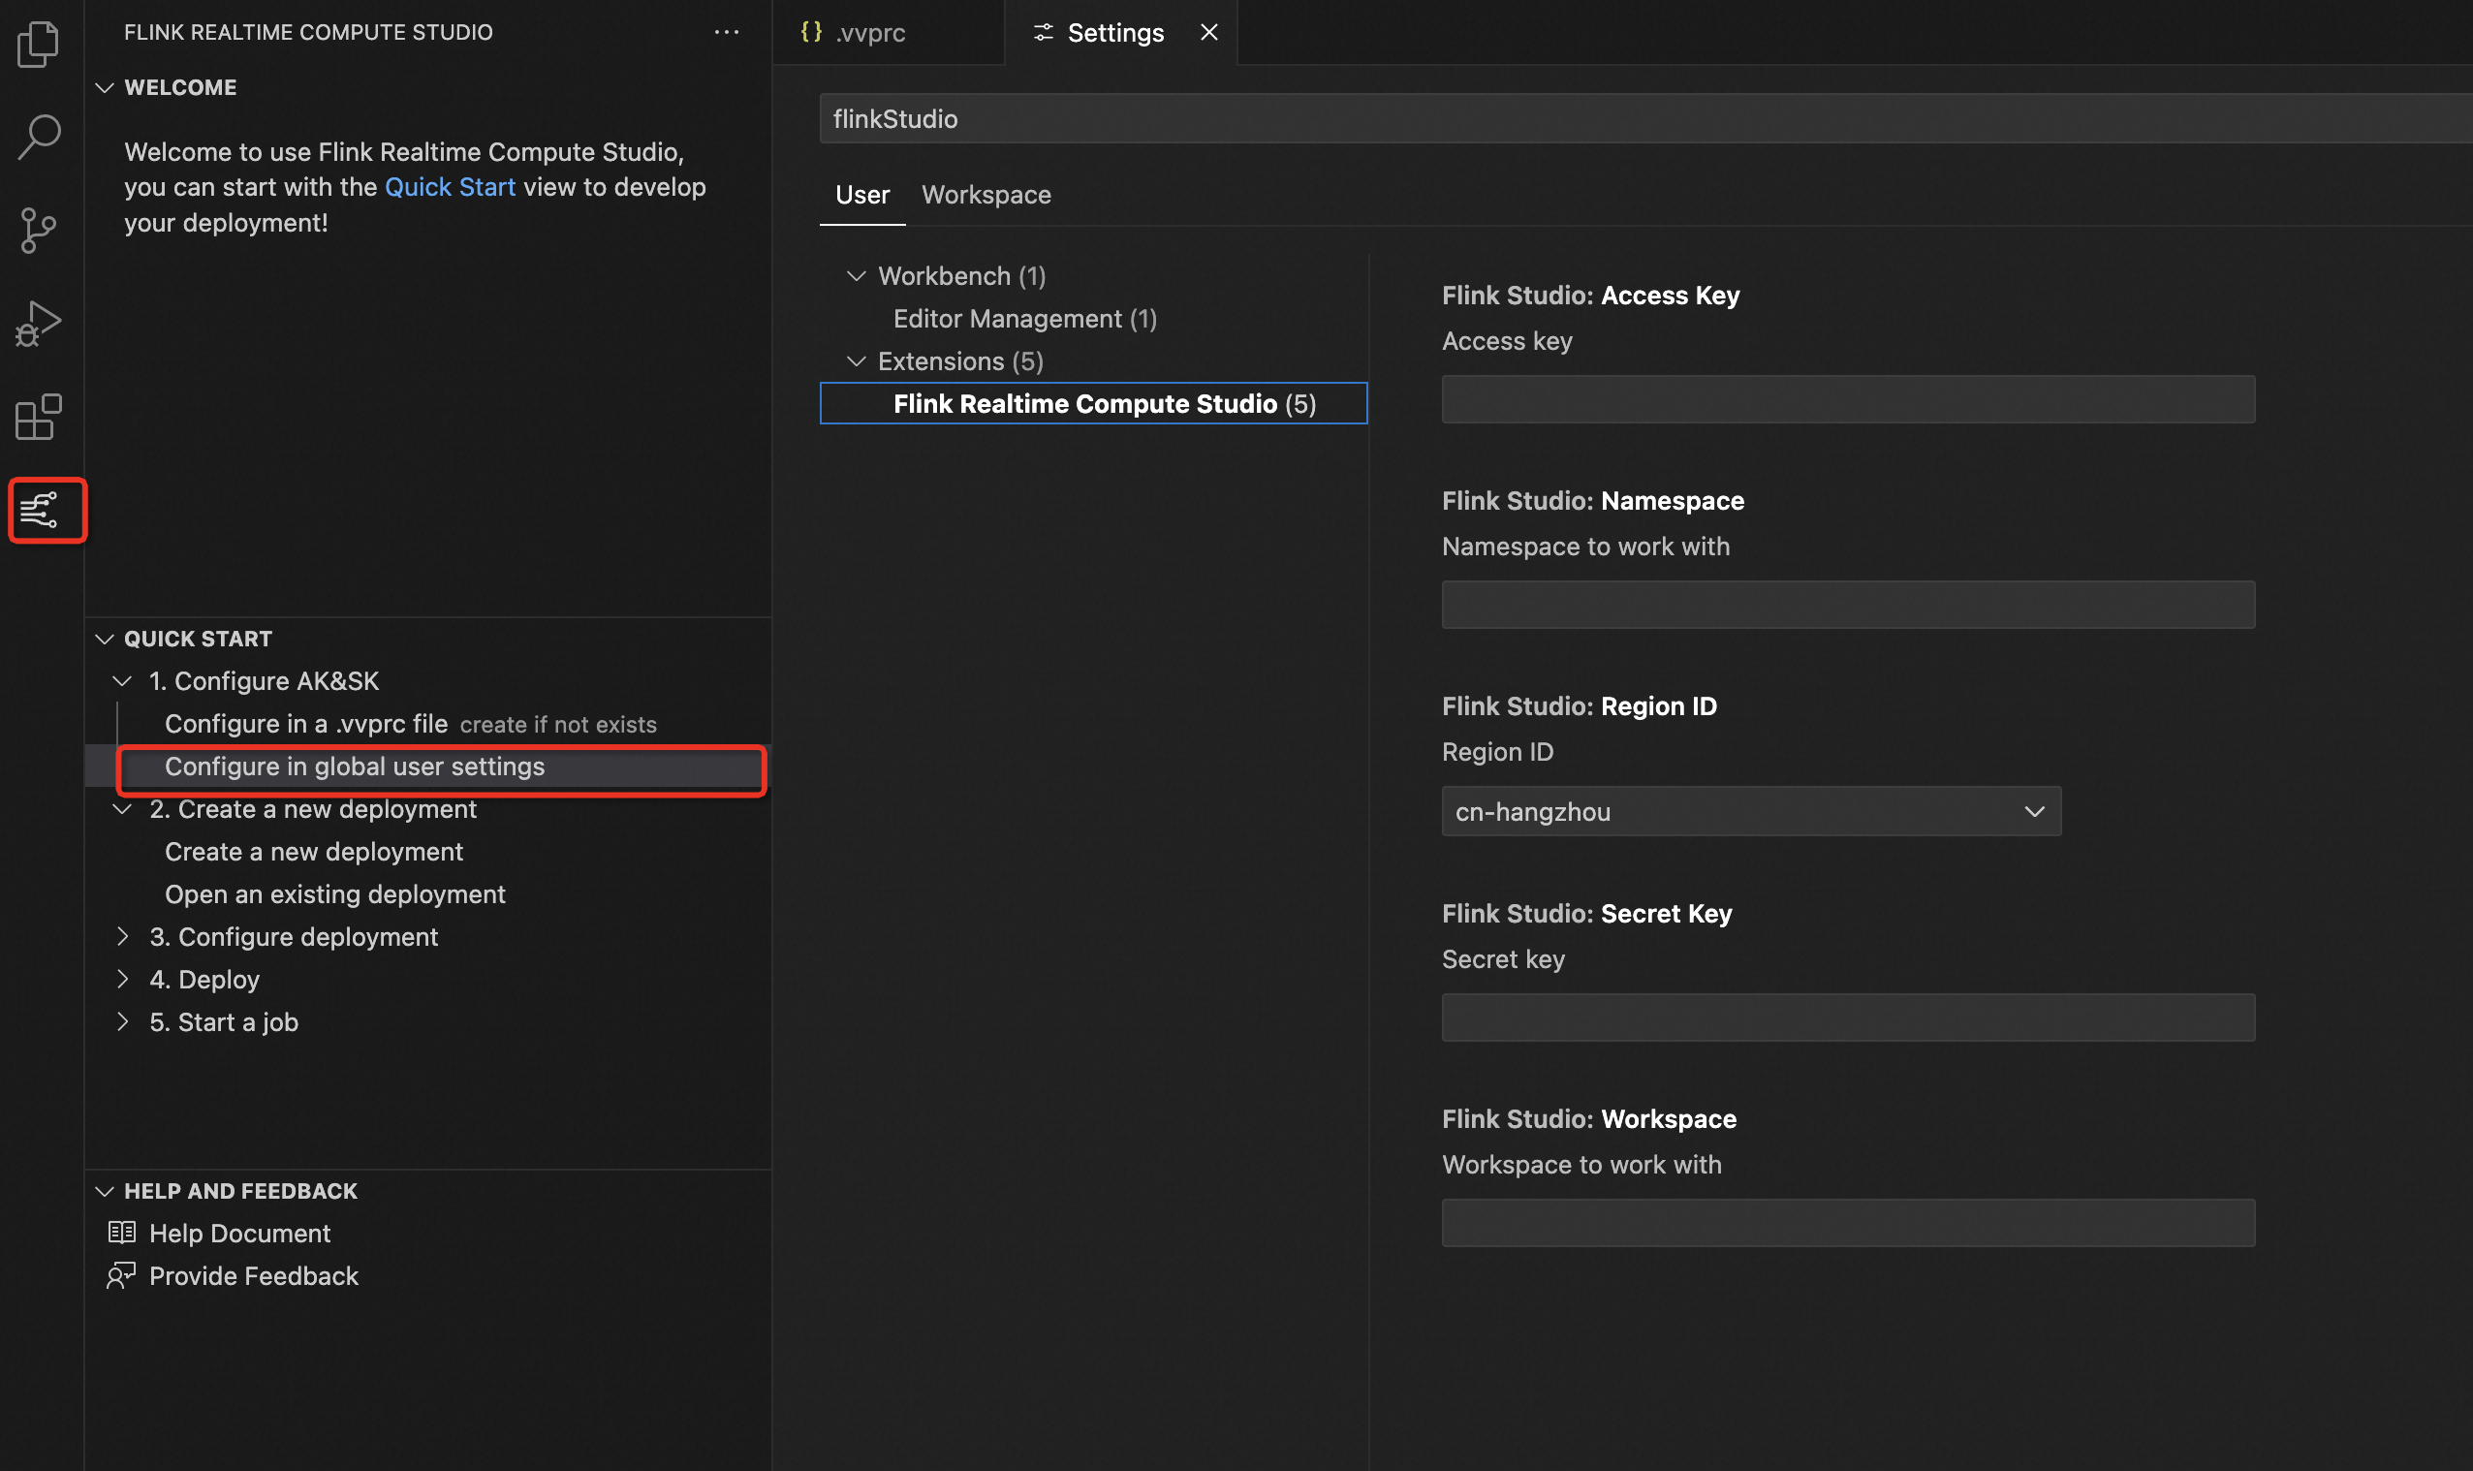The height and width of the screenshot is (1471, 2473).
Task: Focus the settings search box flinkStudio
Action: click(x=1645, y=118)
